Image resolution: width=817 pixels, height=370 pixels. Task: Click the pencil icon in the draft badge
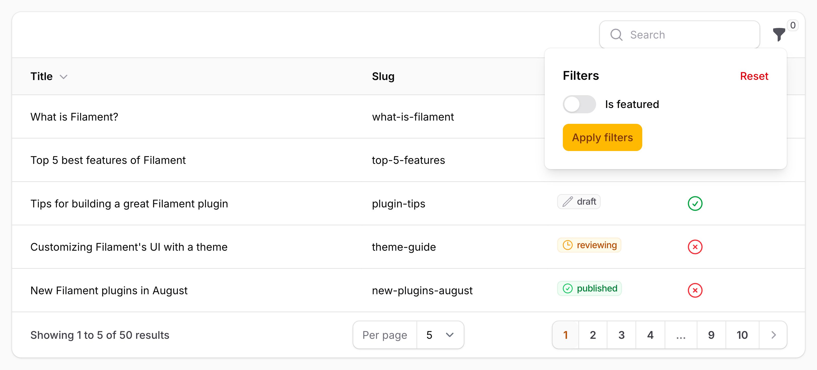[567, 201]
